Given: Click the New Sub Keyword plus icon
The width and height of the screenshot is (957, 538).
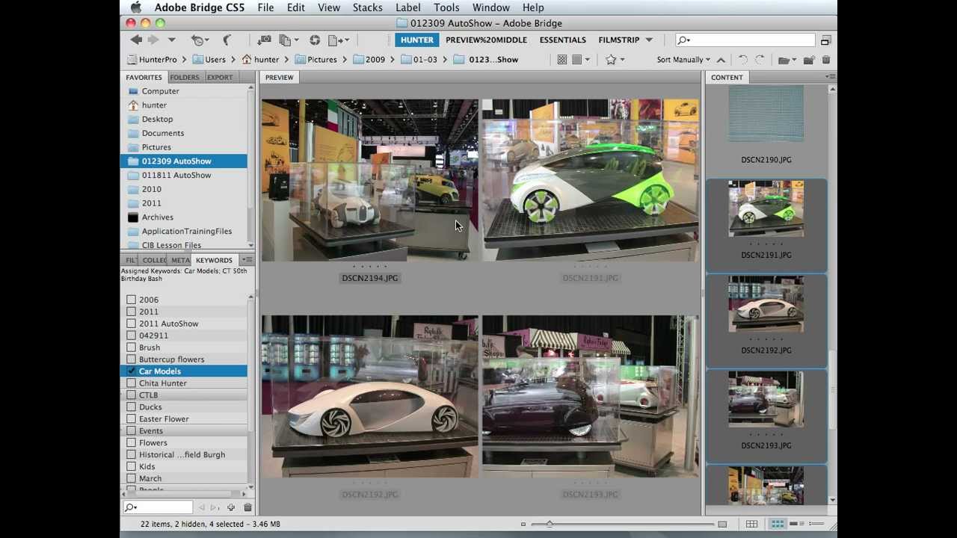Looking at the screenshot, I should click(231, 507).
